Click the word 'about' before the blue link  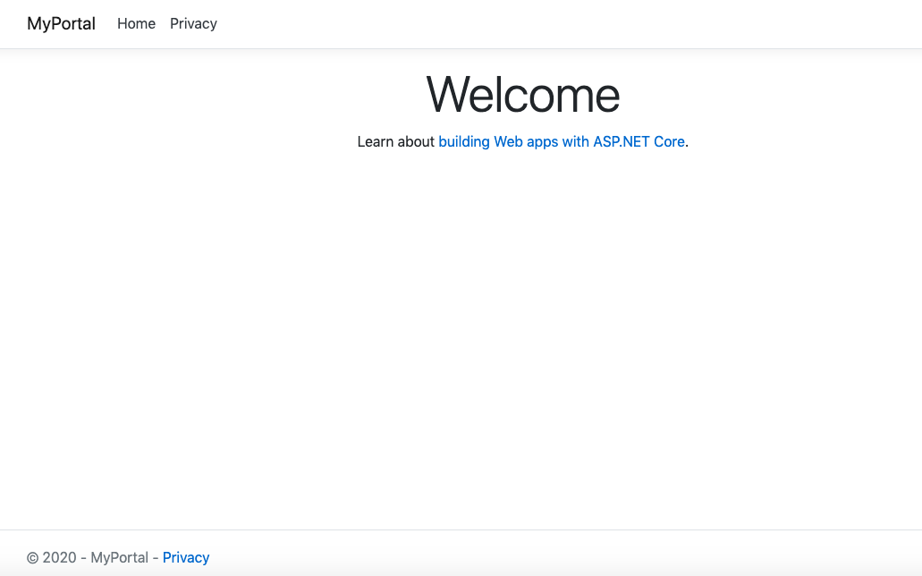(416, 141)
